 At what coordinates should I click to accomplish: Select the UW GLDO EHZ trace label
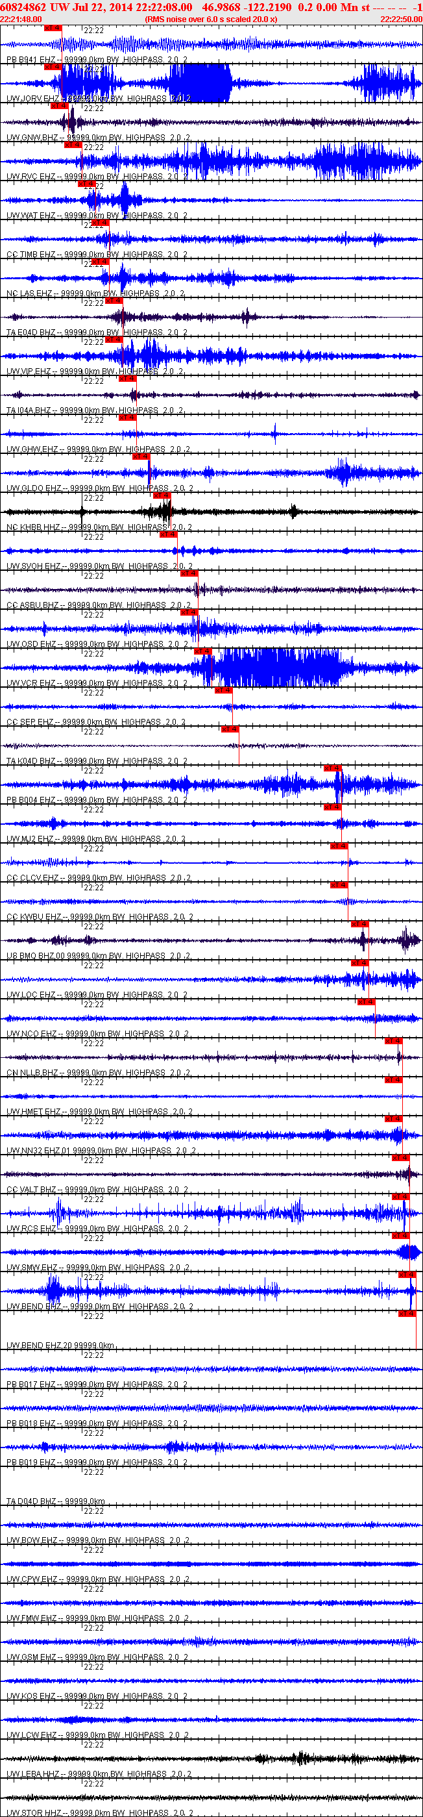pyautogui.click(x=99, y=488)
